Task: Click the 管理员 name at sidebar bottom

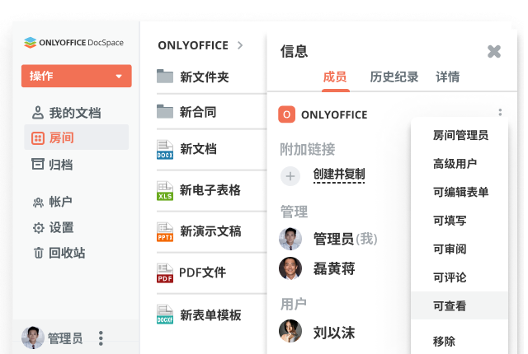Action: (65, 338)
